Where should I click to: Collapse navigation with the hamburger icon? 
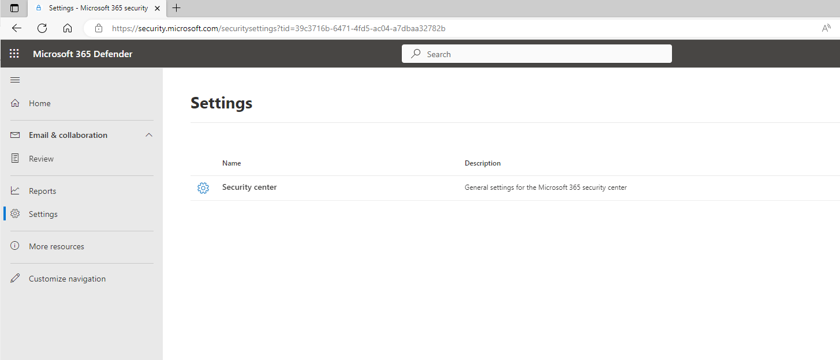[x=15, y=80]
